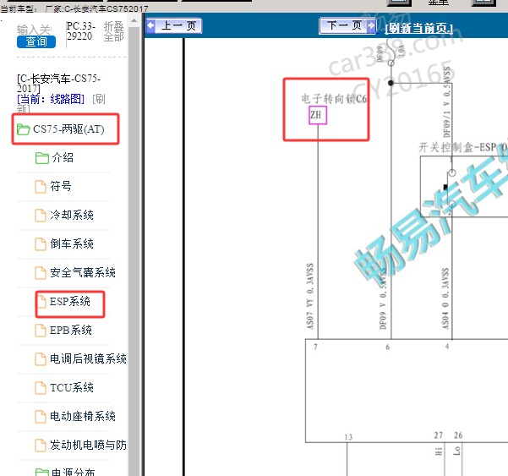Click the page icon next to 安全气囊系统
The image size is (508, 476).
pos(41,273)
